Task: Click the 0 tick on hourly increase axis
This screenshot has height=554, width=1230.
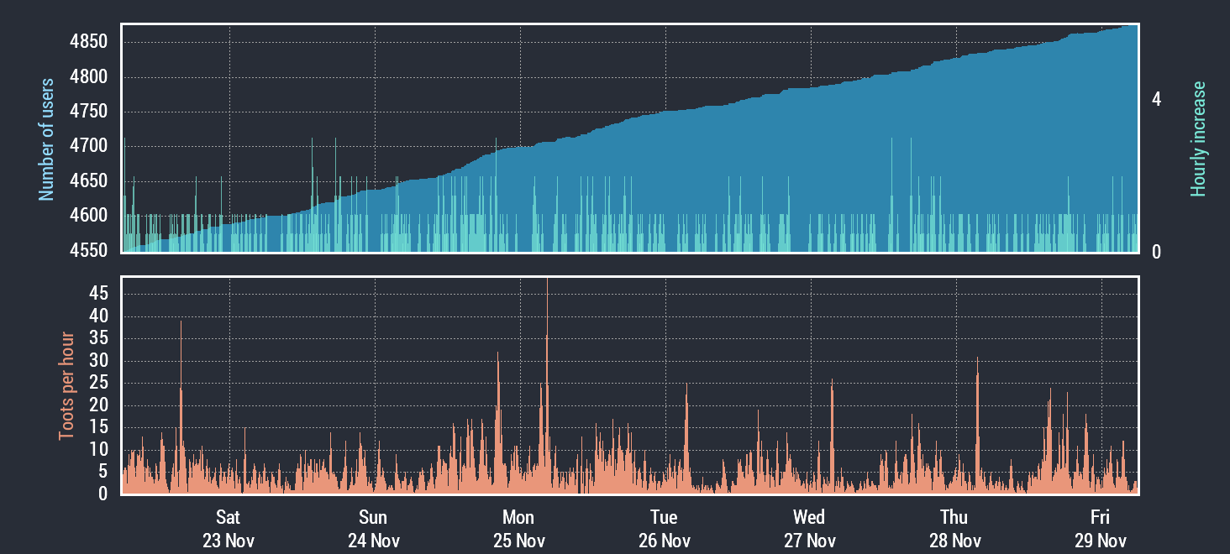Action: pos(1157,252)
